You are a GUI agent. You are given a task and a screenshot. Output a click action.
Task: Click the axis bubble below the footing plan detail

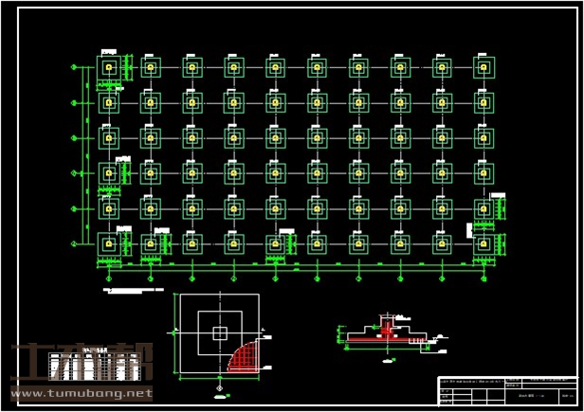(x=220, y=387)
